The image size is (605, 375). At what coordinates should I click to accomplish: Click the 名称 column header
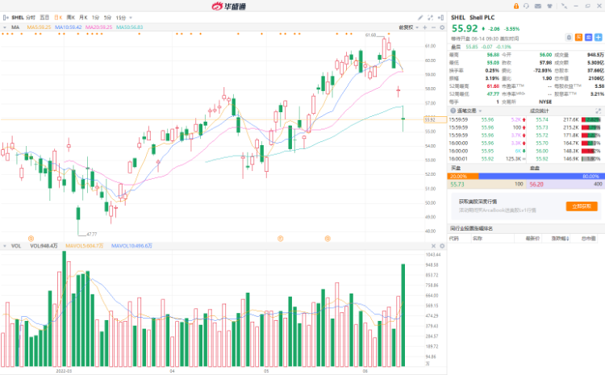pyautogui.click(x=478, y=239)
